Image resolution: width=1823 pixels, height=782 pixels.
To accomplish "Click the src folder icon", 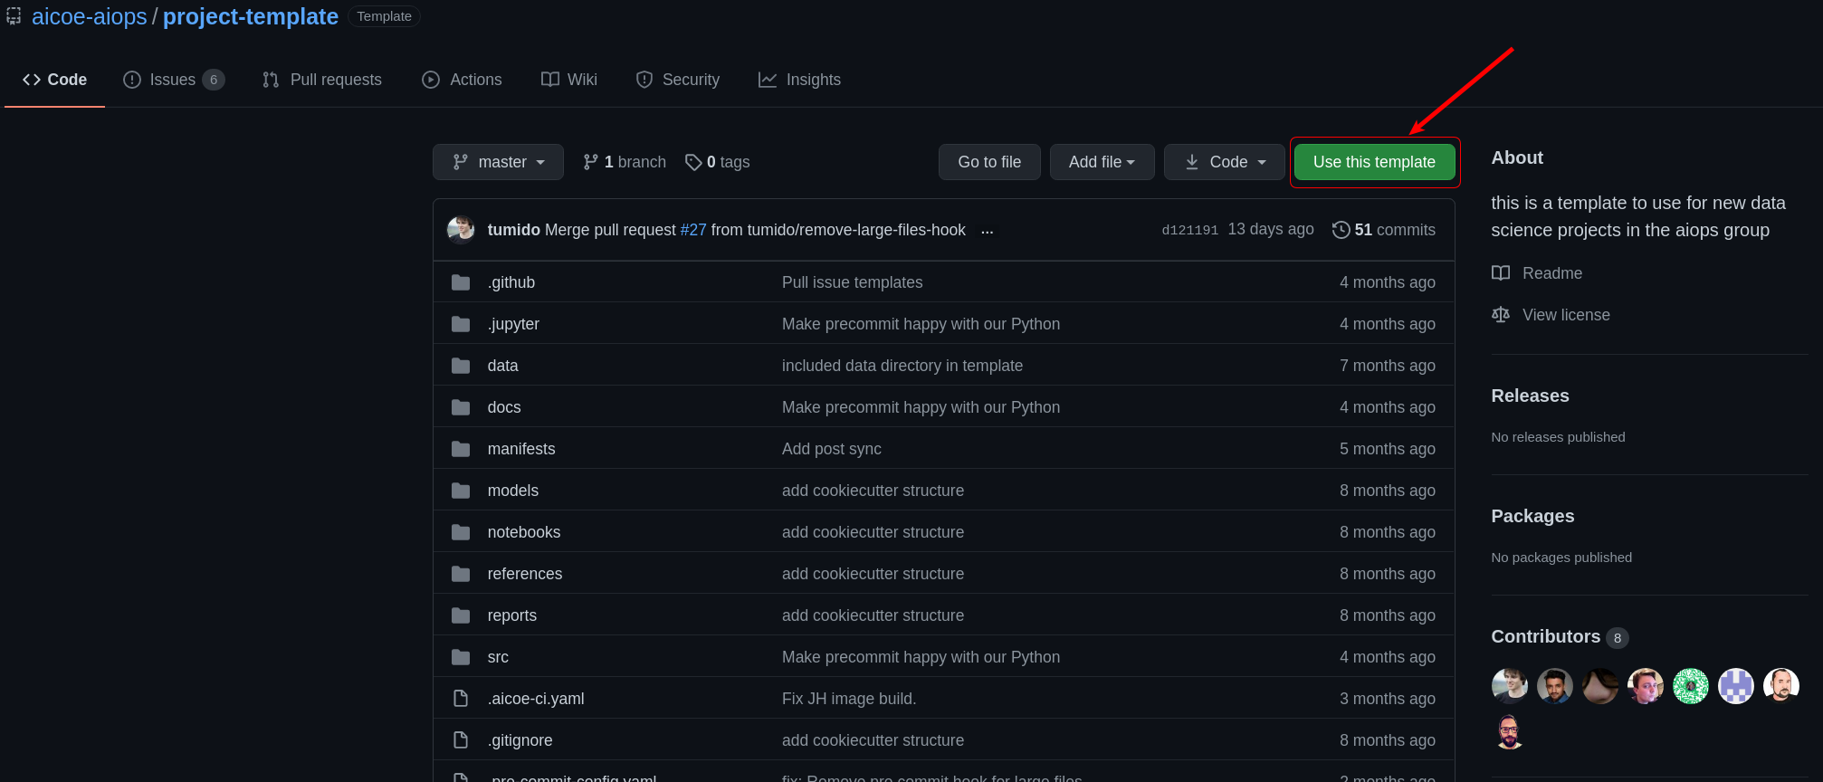I will pos(461,657).
